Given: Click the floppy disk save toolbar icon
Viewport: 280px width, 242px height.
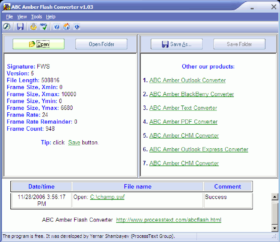Looking at the screenshot, I should click(20, 27).
